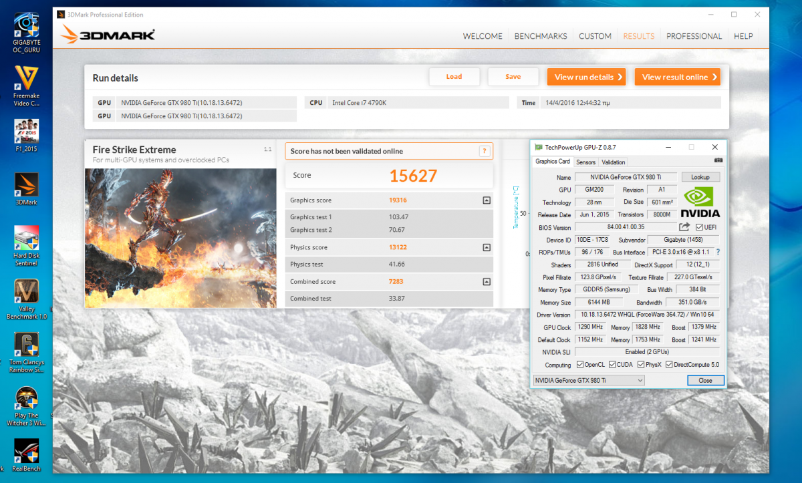Image resolution: width=802 pixels, height=483 pixels.
Task: Toggle the PhysX computing checkbox
Action: tap(642, 365)
